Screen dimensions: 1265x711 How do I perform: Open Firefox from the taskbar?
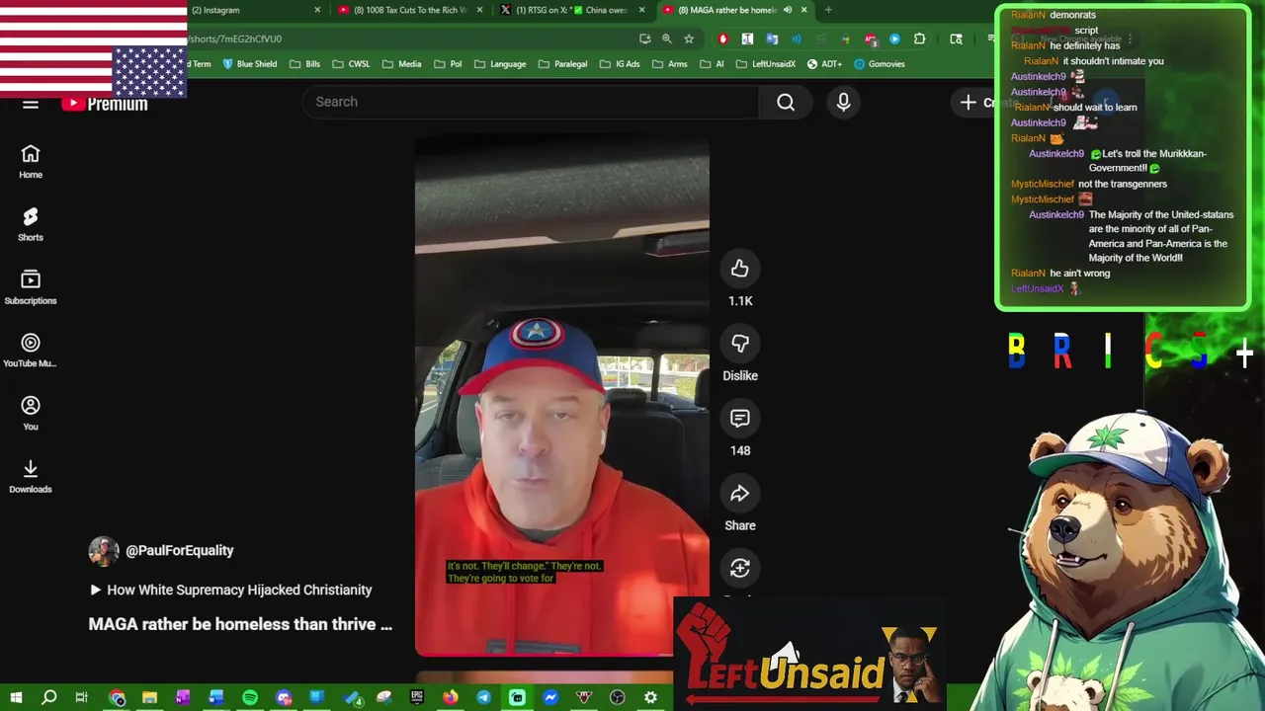pos(450,698)
